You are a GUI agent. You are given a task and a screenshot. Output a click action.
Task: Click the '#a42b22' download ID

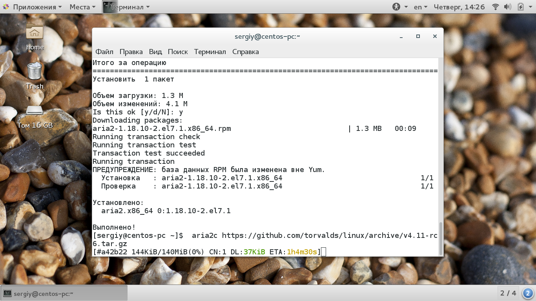112,252
